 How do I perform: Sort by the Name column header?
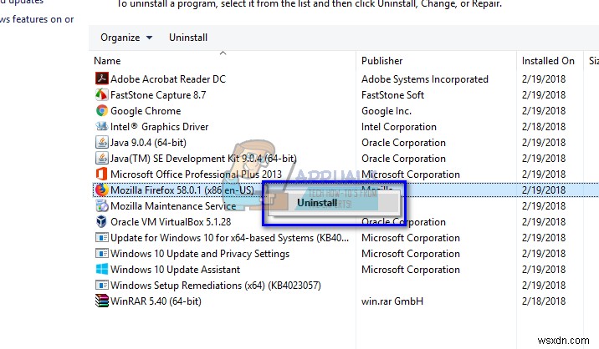click(x=107, y=61)
